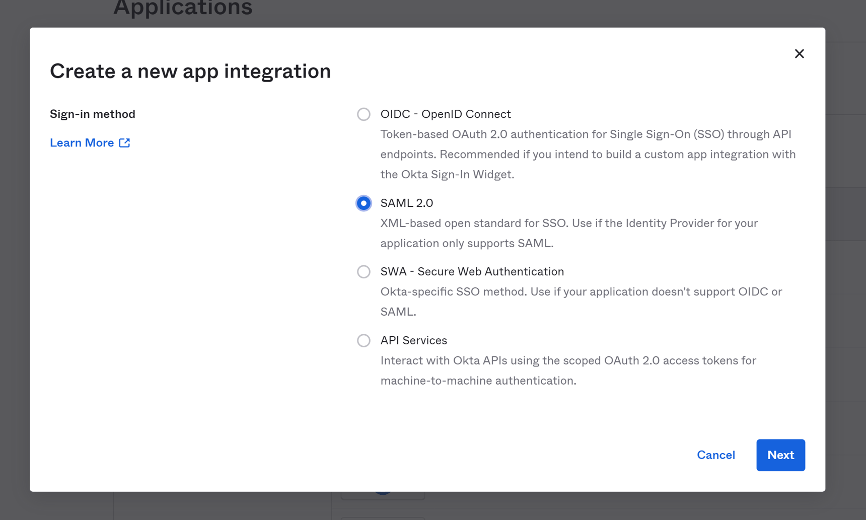This screenshot has width=866, height=520.
Task: Select the OIDC - OpenID Connect radio button
Action: (364, 114)
